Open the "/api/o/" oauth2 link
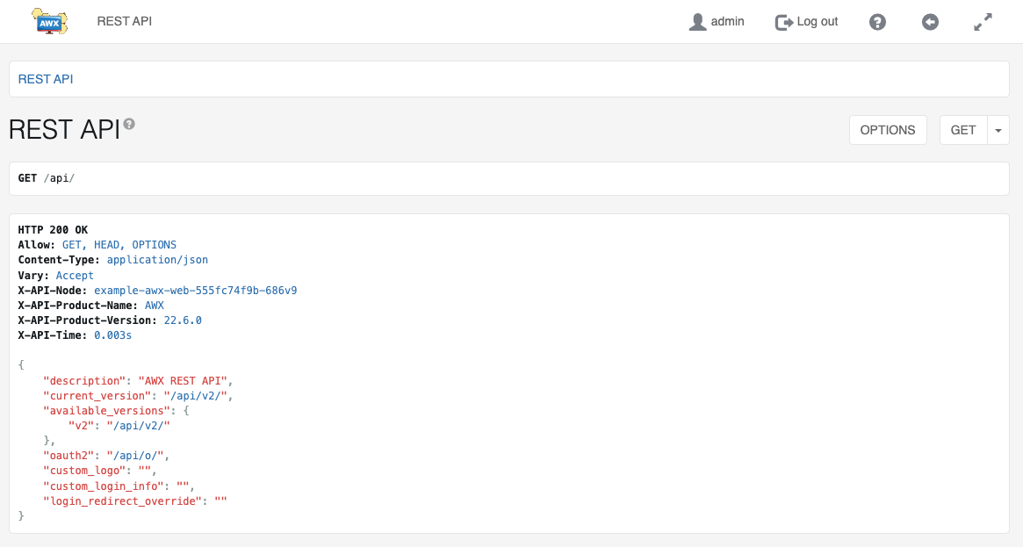Screen dimensions: 1023x547 point(135,456)
